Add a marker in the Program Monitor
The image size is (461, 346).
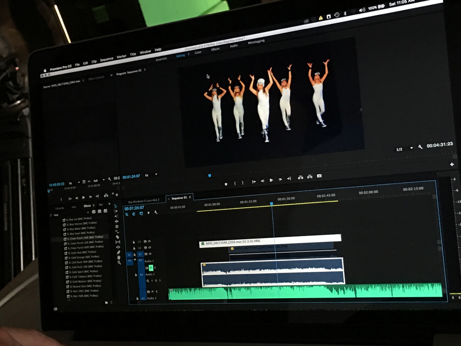(226, 184)
